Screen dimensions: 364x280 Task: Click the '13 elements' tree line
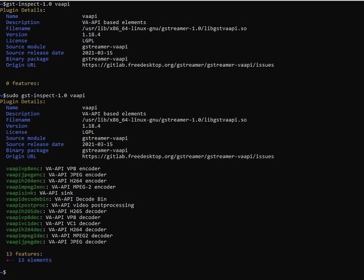(x=29, y=260)
